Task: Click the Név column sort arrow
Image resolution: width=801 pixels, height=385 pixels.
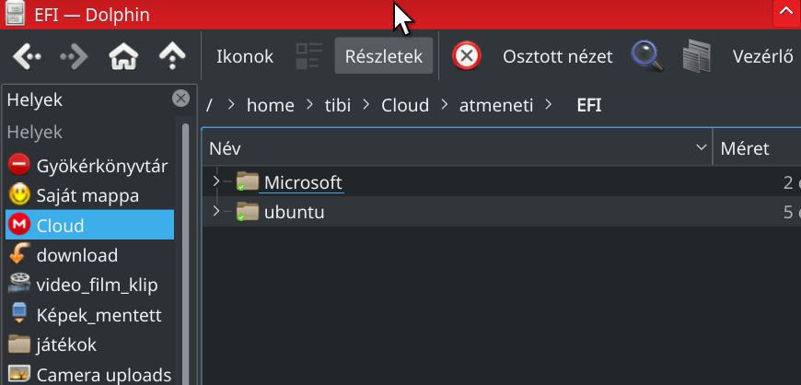Action: tap(701, 147)
